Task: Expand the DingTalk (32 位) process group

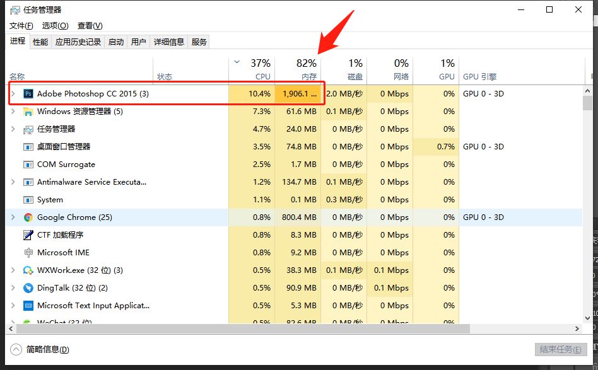Action: pyautogui.click(x=13, y=287)
